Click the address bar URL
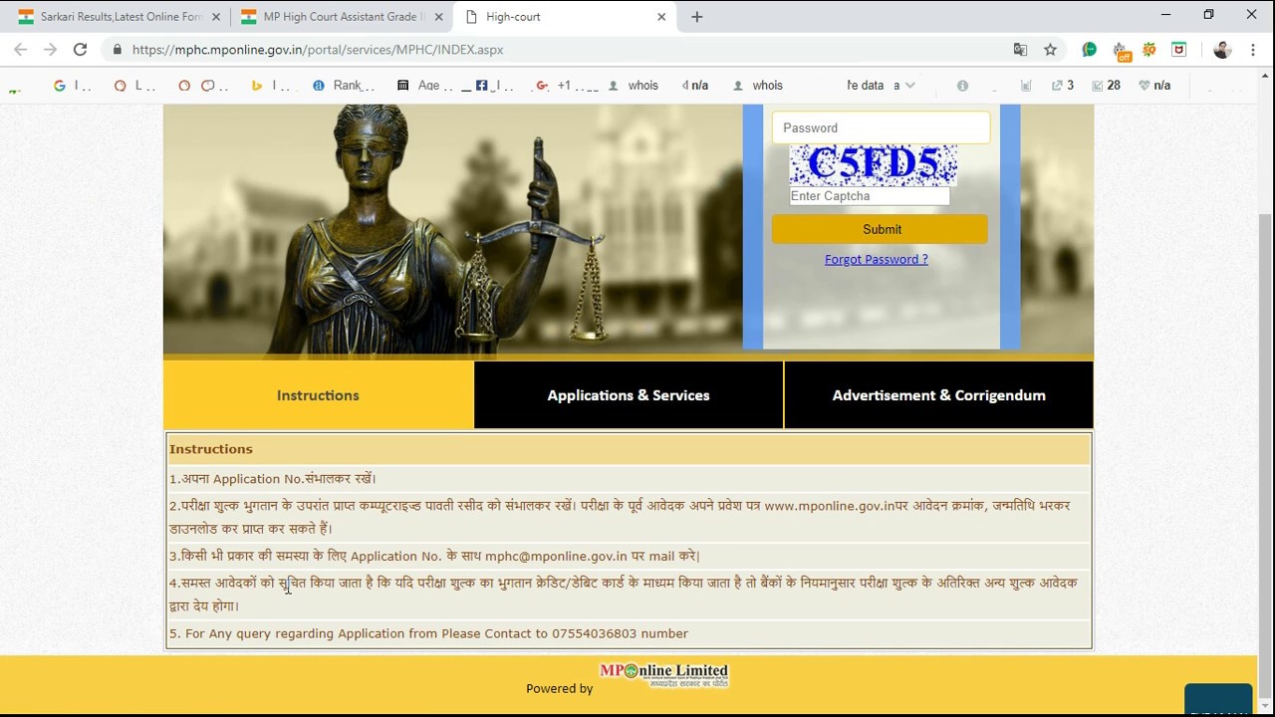This screenshot has height=717, width=1275. (x=318, y=50)
